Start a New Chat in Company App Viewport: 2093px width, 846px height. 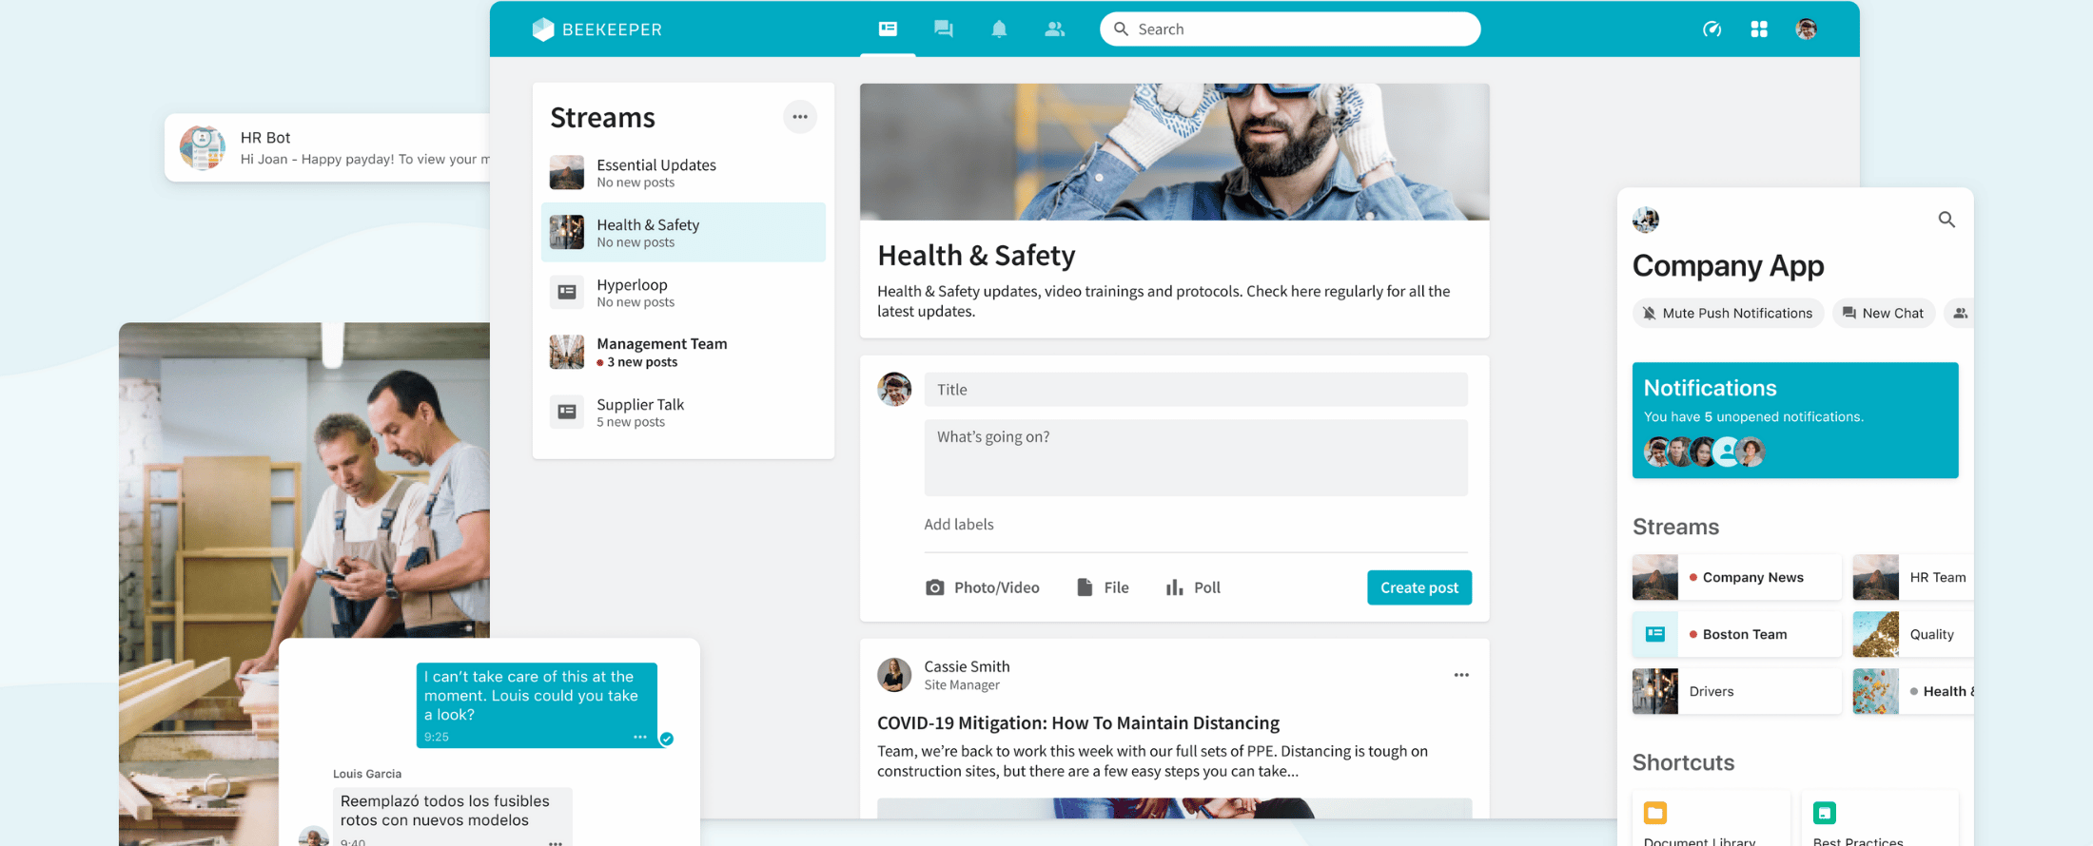click(x=1883, y=313)
